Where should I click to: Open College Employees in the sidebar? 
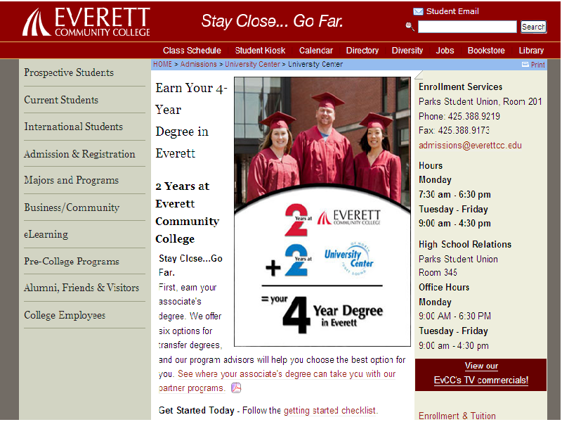pos(65,315)
